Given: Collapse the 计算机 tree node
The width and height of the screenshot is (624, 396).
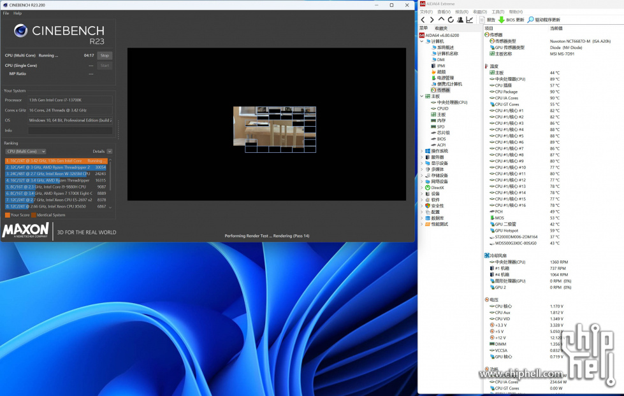Looking at the screenshot, I should click(x=422, y=41).
